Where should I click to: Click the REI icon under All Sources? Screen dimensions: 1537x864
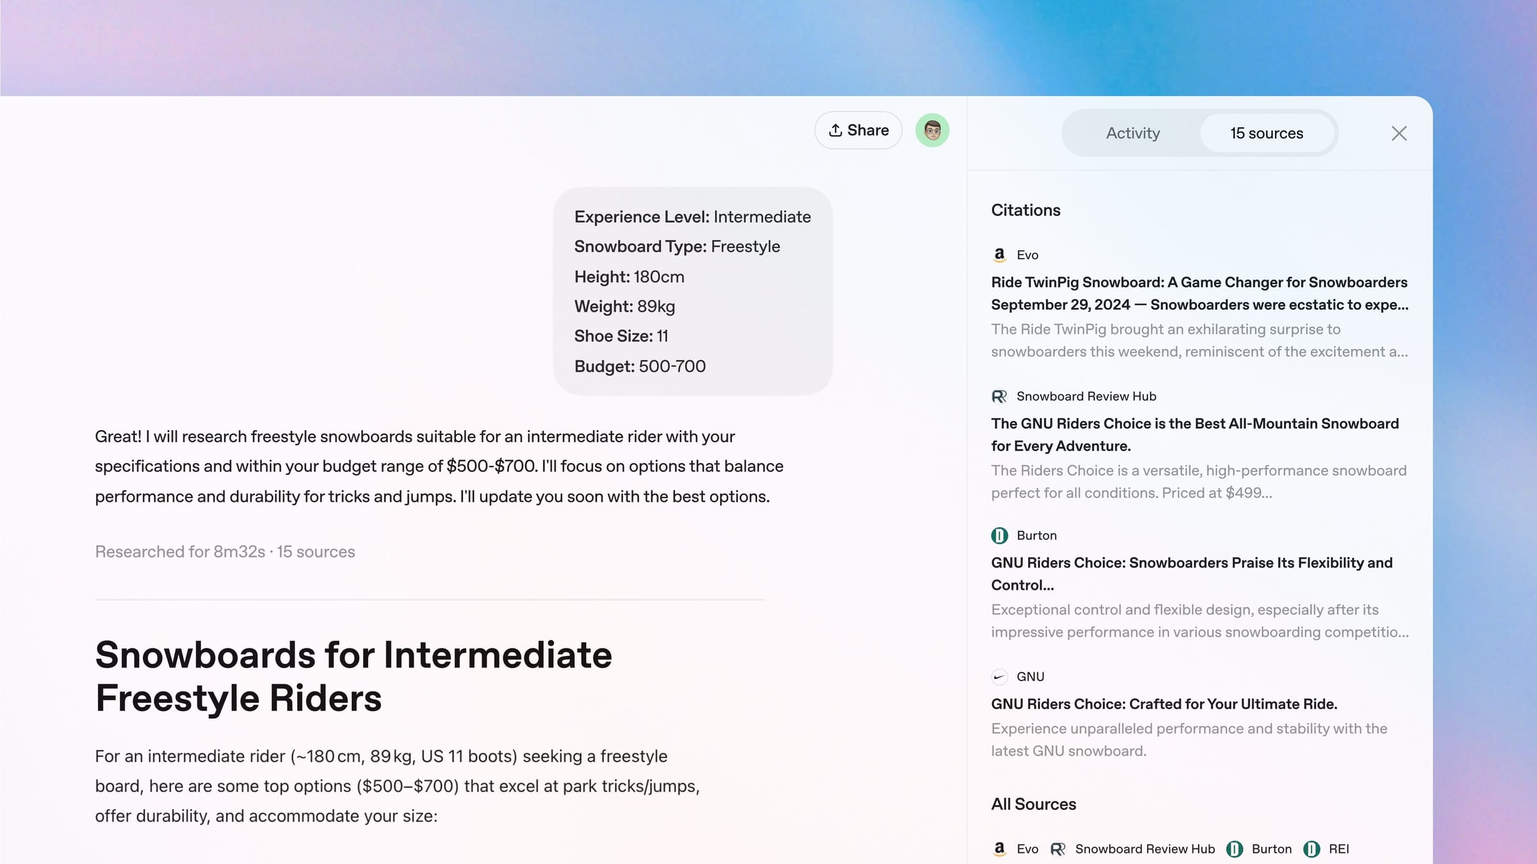pos(1312,849)
